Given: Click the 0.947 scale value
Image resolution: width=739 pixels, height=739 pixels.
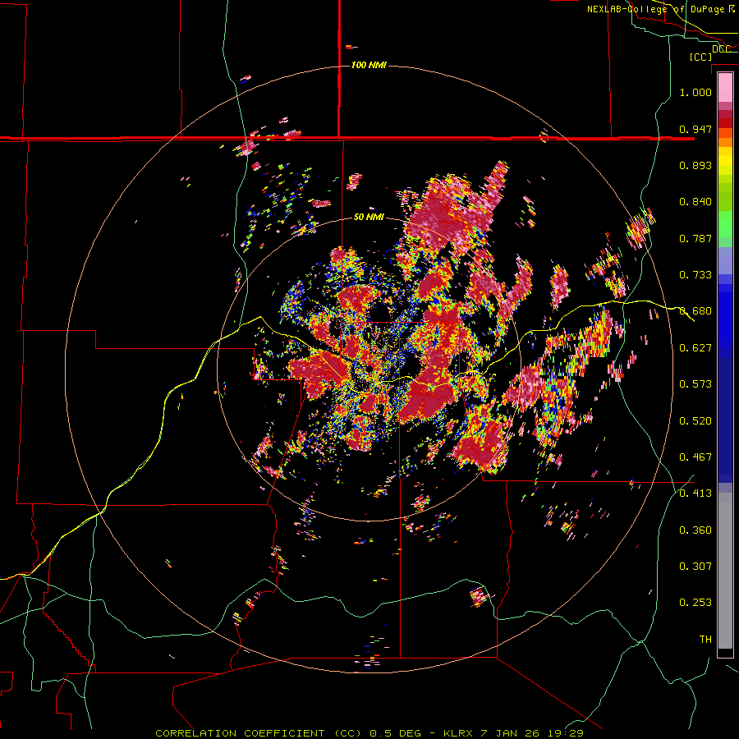Looking at the screenshot, I should tap(695, 129).
